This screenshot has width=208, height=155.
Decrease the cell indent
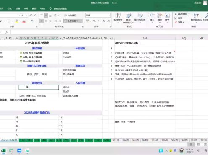[55, 21]
